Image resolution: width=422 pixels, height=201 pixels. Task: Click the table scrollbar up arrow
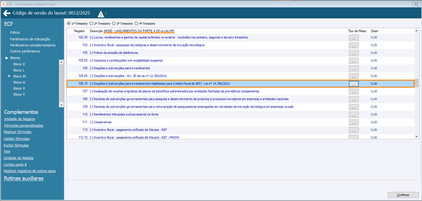click(x=417, y=31)
